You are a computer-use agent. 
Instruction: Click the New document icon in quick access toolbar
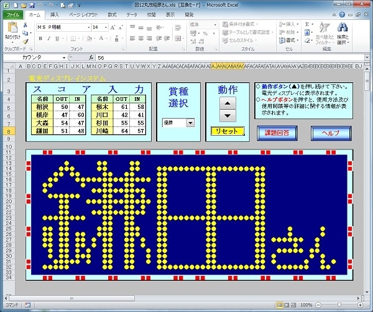pyautogui.click(x=16, y=5)
